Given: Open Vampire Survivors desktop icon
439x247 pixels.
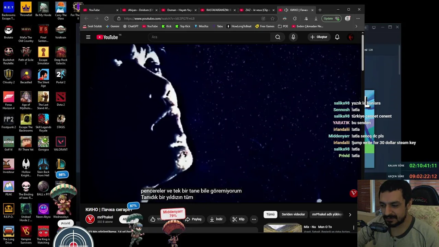Looking at the screenshot, I should pyautogui.click(x=26, y=235).
